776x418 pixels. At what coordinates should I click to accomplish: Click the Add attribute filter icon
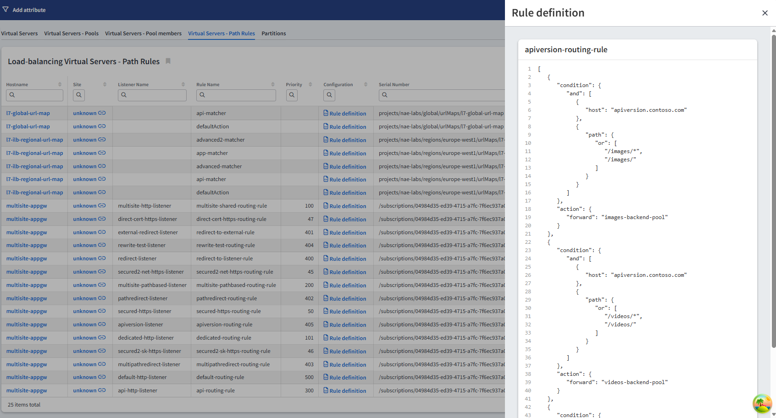(x=6, y=10)
